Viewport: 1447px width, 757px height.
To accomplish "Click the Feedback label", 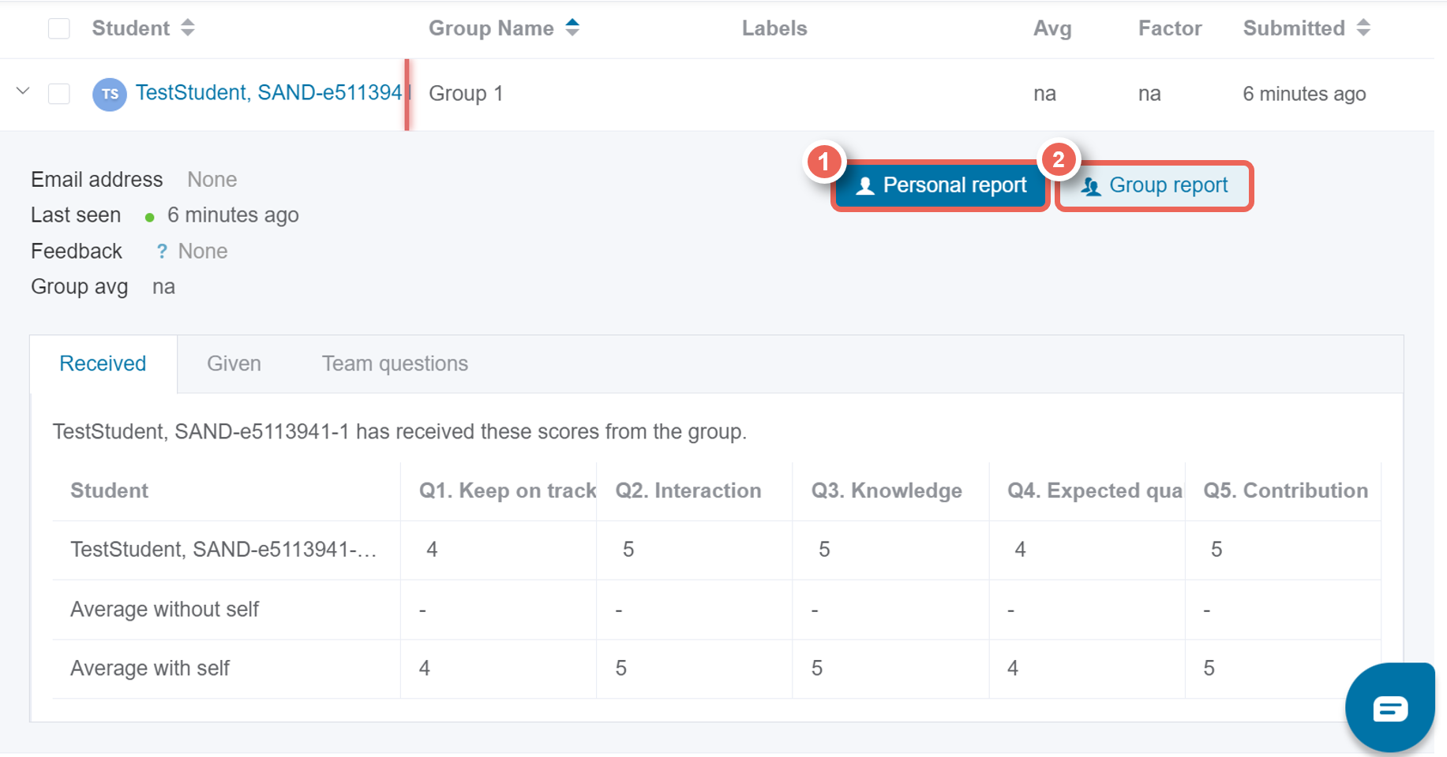I will [x=77, y=252].
